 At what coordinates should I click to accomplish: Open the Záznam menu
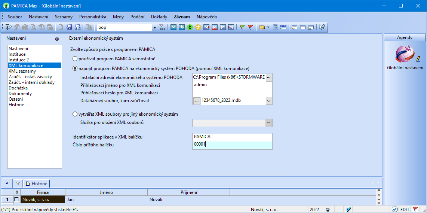[182, 16]
